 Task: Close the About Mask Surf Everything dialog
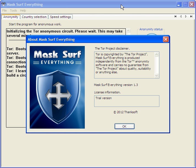pyautogui.click(x=166, y=39)
